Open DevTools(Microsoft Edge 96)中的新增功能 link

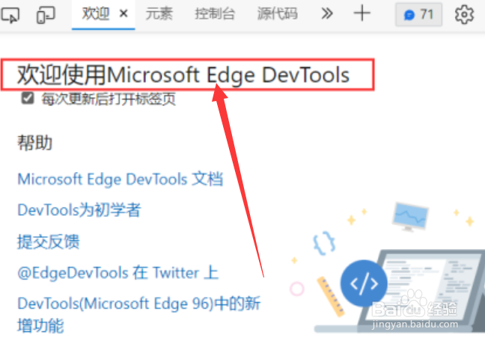(x=139, y=314)
